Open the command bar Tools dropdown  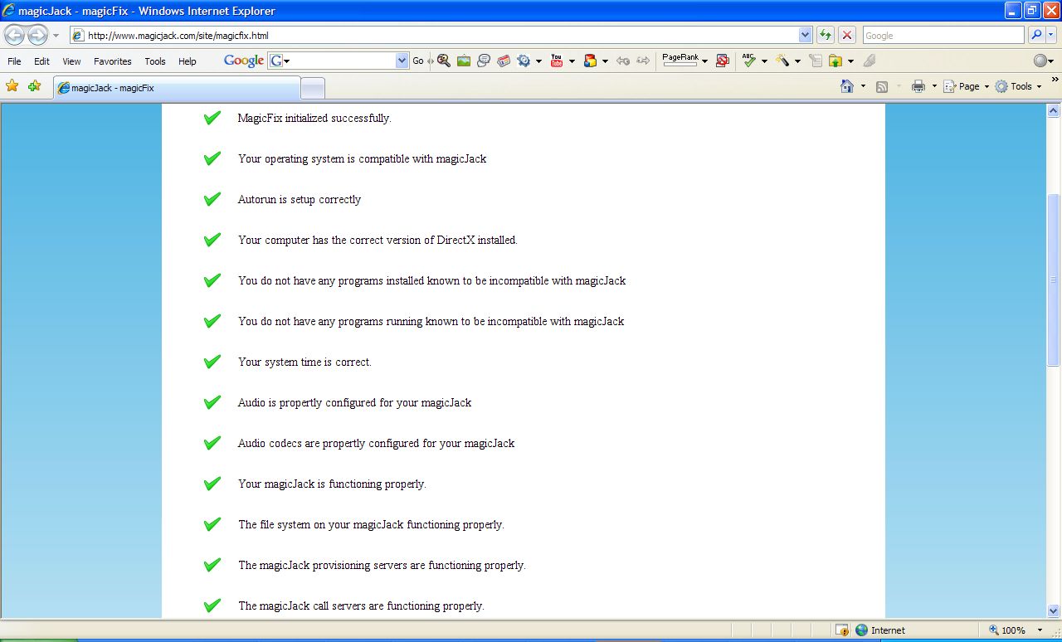(x=1019, y=86)
